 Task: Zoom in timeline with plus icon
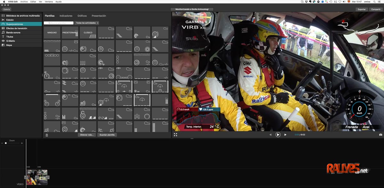point(22,143)
